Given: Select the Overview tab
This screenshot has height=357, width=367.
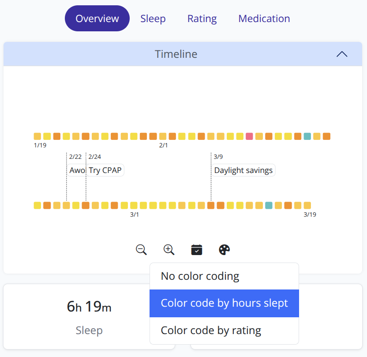Looking at the screenshot, I should (x=97, y=19).
